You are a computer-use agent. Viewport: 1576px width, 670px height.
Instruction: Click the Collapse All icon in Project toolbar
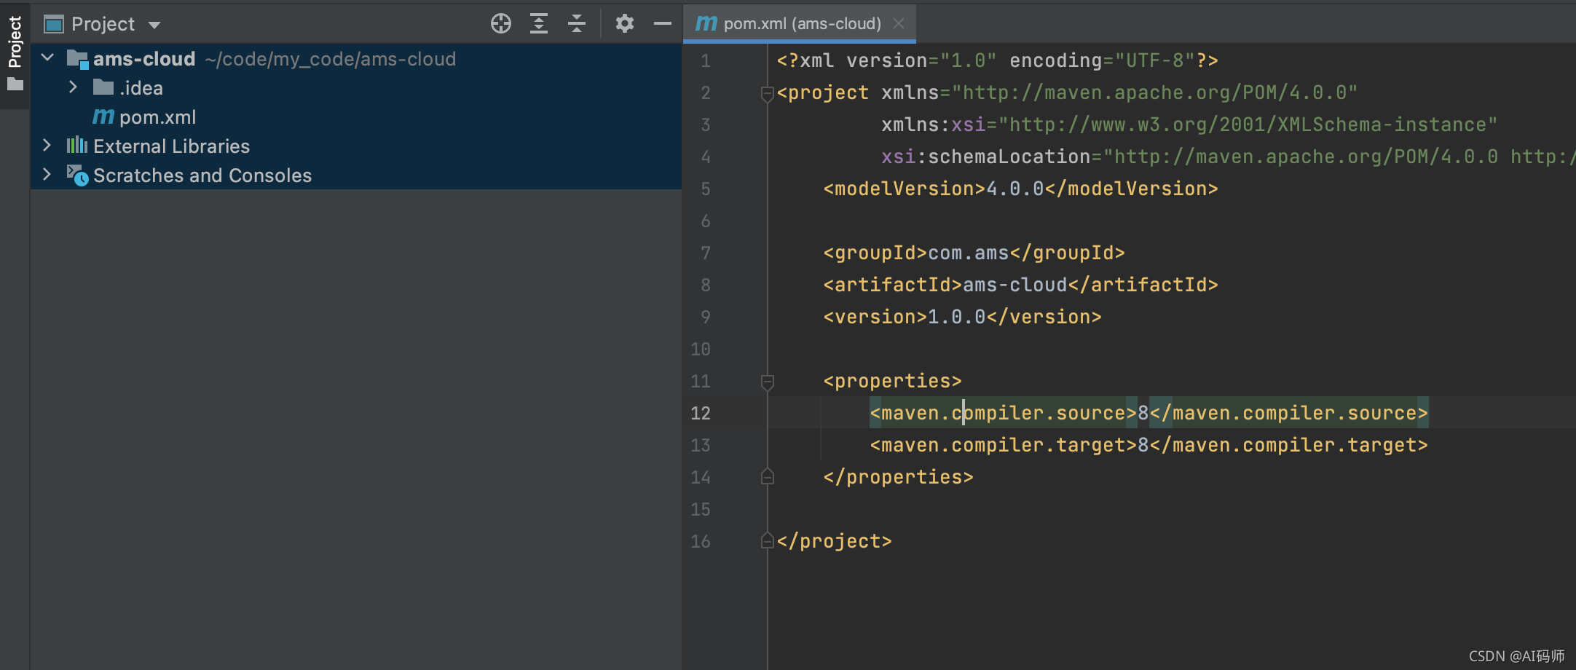tap(577, 24)
